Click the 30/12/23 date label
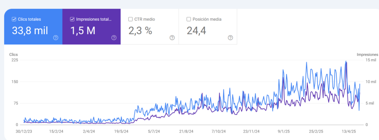This screenshot has height=140, width=379. pyautogui.click(x=24, y=132)
